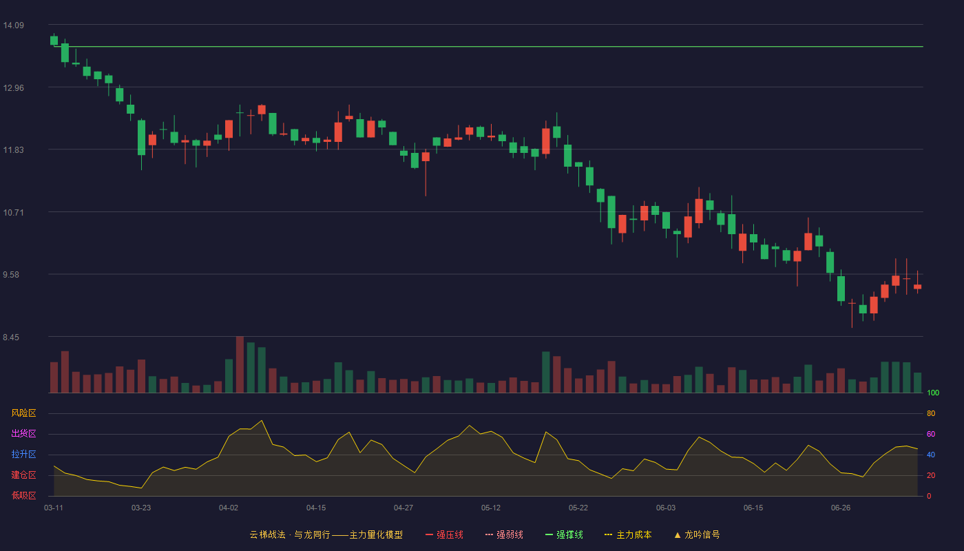This screenshot has height=551, width=964.
Task: Click the 拉升区 zone label
Action: 23,455
